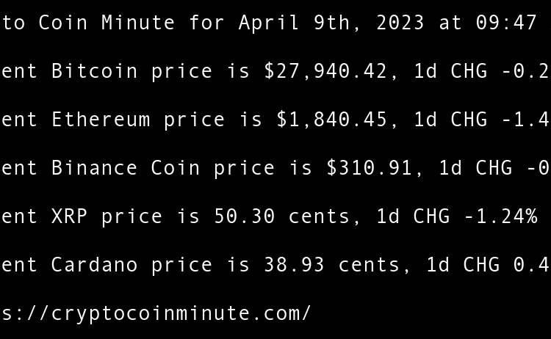Screen dimensions: 551x339
Task: Select the XRP change value -1.24%
Action: tap(500, 216)
